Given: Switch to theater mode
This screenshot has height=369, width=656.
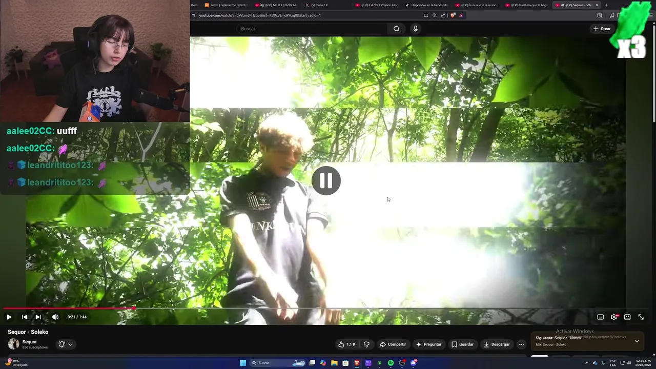Looking at the screenshot, I should (x=627, y=317).
